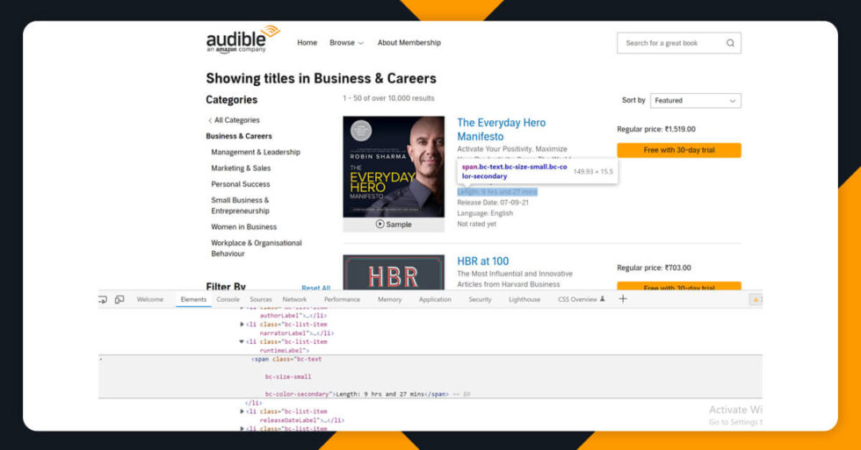Open The Everyday Hero Manifesto title link
Screen dimensions: 861x450
coord(502,129)
